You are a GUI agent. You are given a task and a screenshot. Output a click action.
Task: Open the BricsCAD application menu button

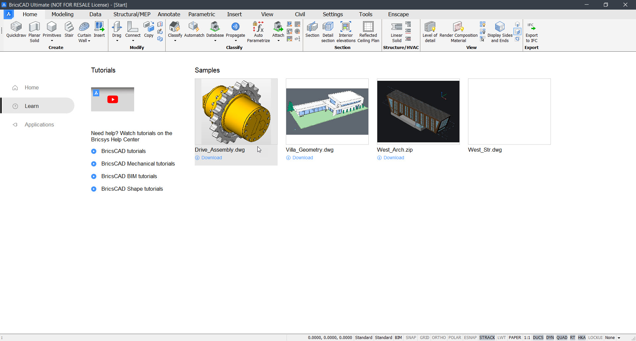tap(9, 14)
